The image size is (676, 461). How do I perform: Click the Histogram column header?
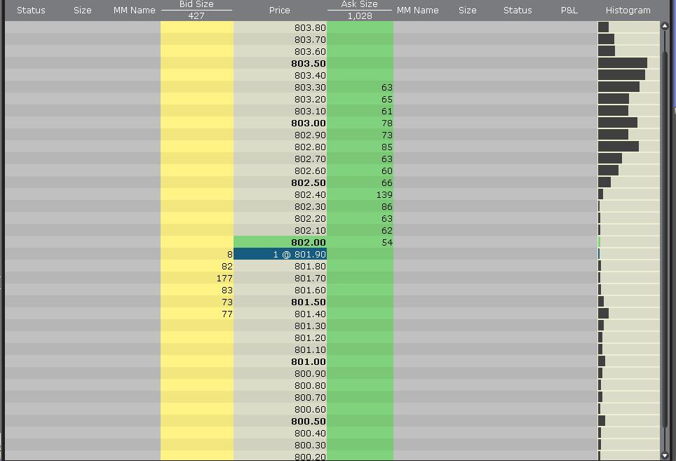coord(628,10)
